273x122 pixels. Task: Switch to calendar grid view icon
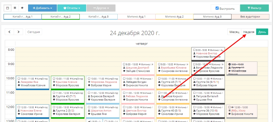[7, 8]
